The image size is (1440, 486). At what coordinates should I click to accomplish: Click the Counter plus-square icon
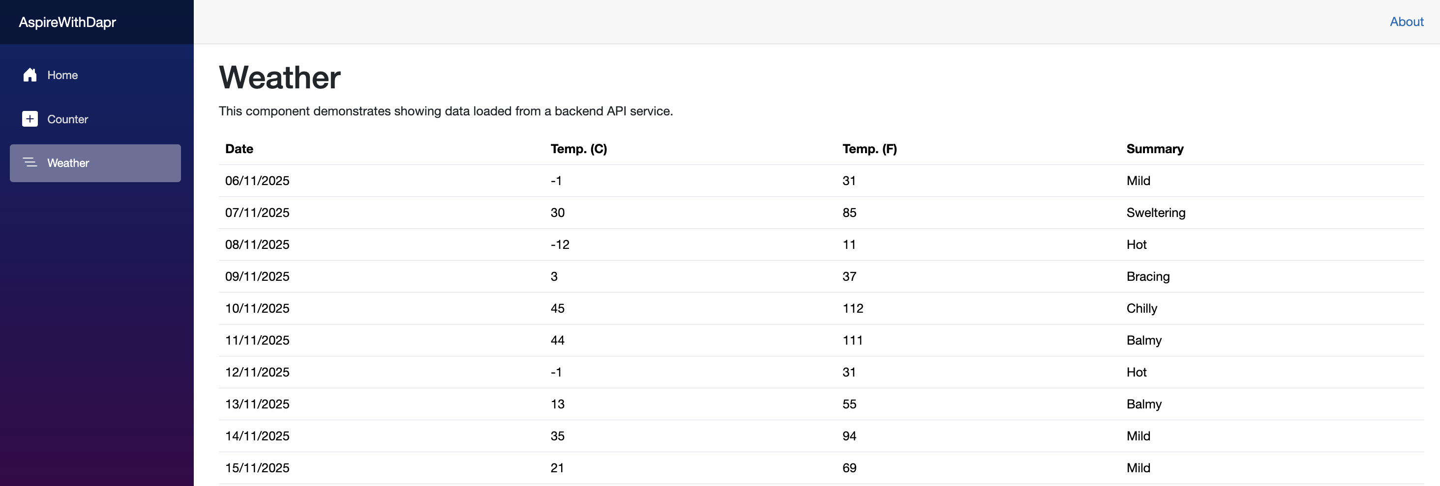coord(30,119)
